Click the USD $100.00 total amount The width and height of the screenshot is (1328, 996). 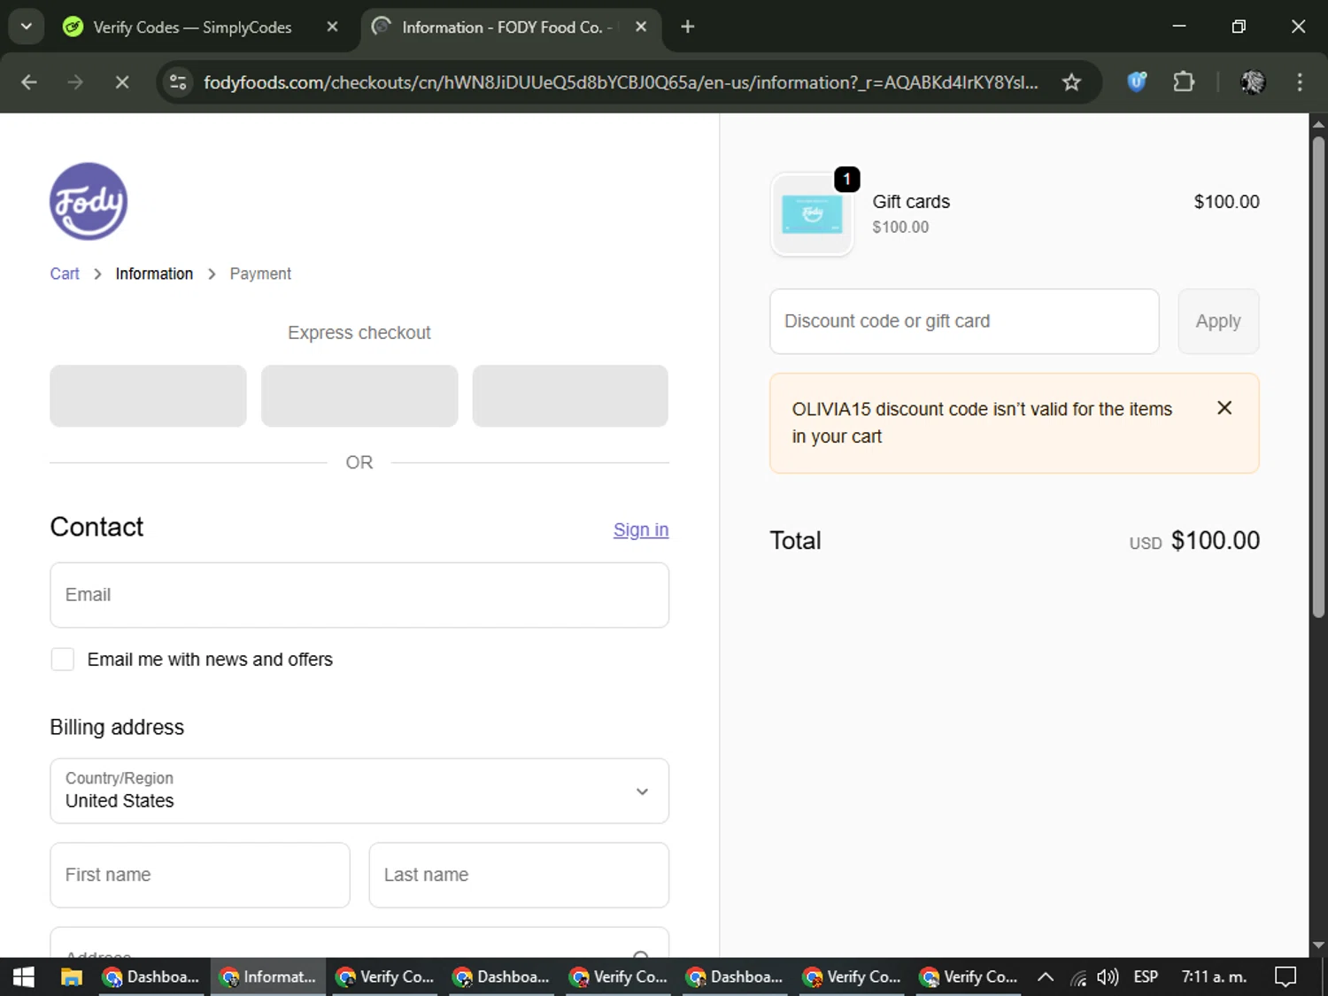coord(1194,541)
